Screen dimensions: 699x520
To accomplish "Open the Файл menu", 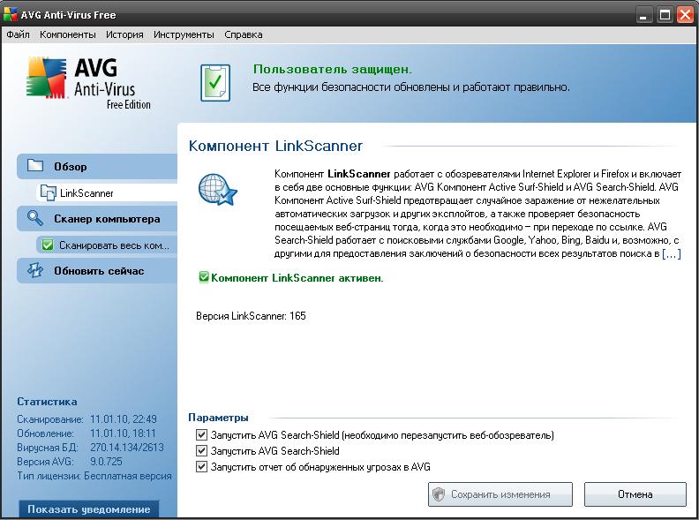I will (18, 34).
